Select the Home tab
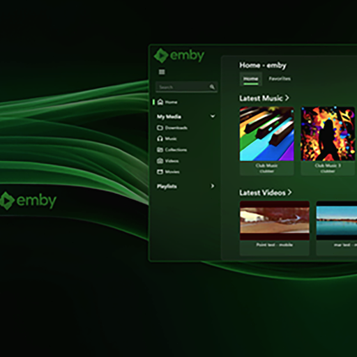Screen dimensions: 357x357 tap(251, 79)
